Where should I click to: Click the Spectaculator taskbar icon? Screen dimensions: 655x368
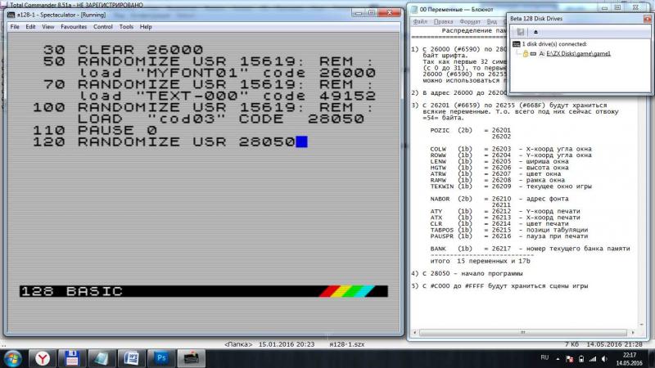pyautogui.click(x=190, y=357)
